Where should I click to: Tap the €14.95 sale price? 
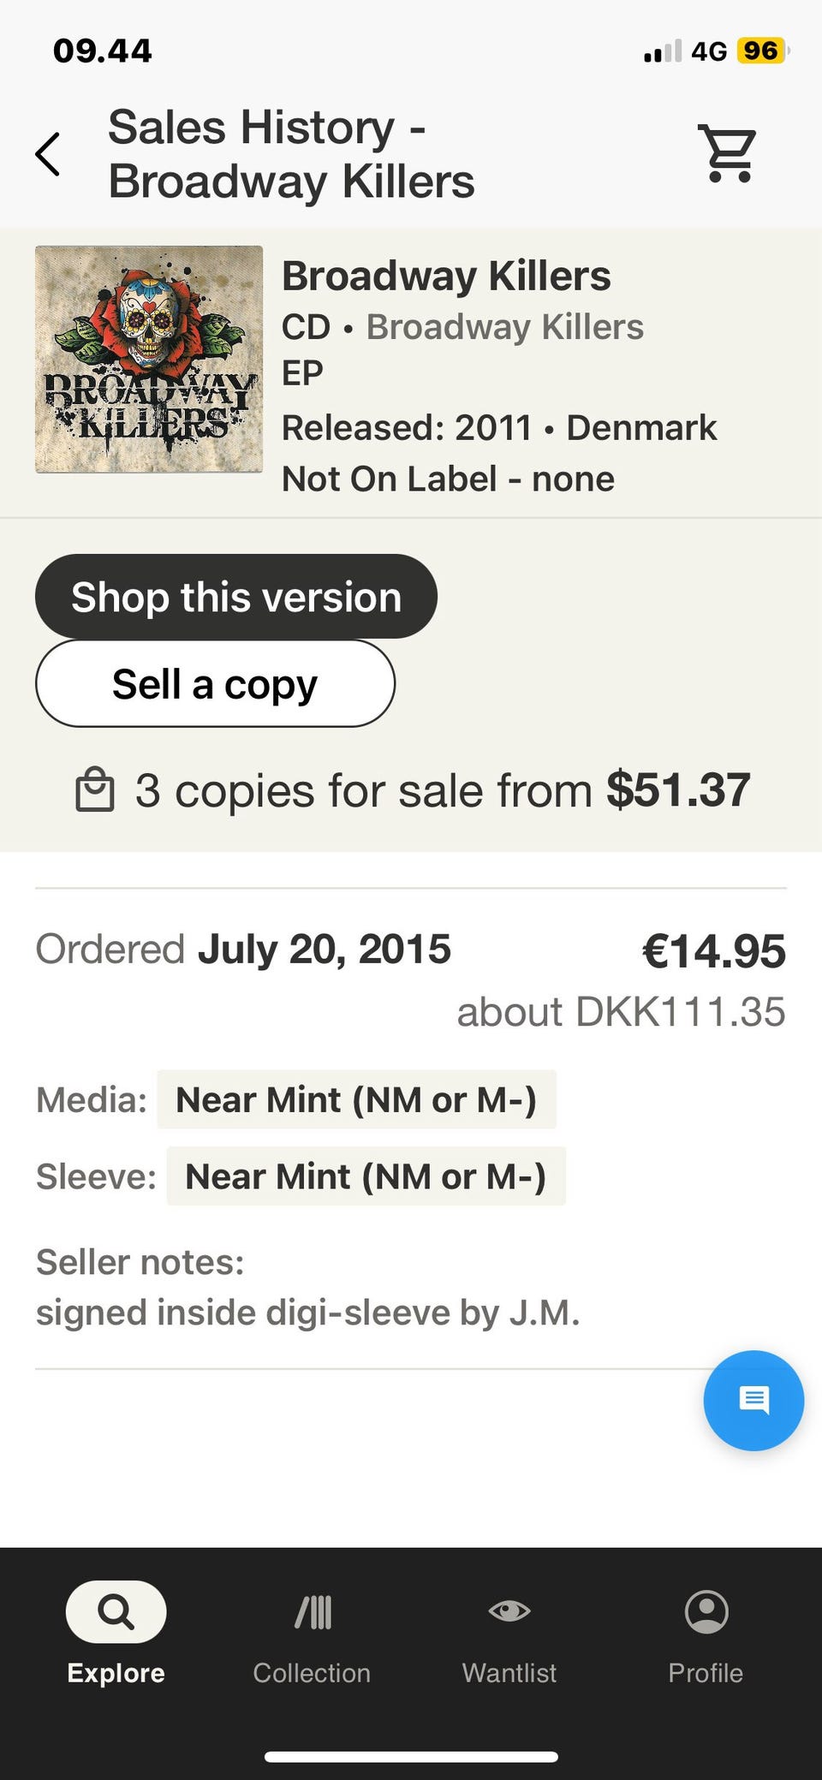[x=713, y=951]
